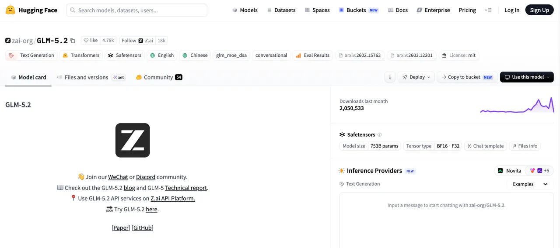Filter by Chinese language tag
This screenshot has width=560, height=248.
click(195, 55)
